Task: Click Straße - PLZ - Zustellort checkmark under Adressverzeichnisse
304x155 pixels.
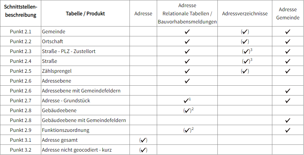Action: pos(246,52)
